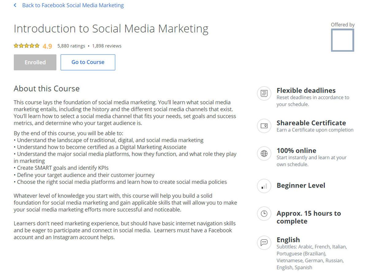Click the English language speech bubble icon
The image size is (368, 277).
[264, 243]
